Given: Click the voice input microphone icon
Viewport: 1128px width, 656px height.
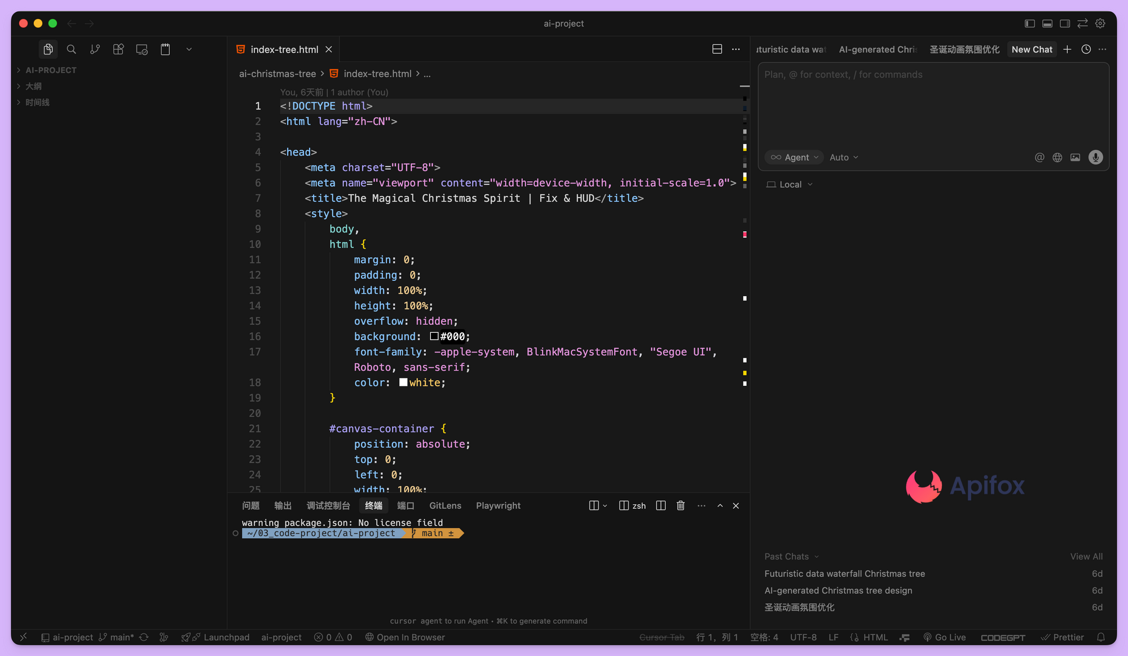Looking at the screenshot, I should click(1095, 157).
